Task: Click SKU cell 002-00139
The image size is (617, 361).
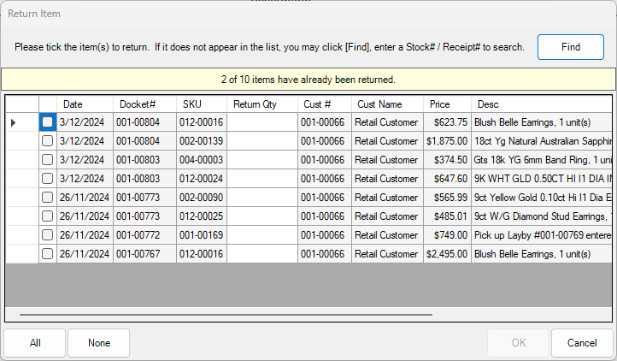Action: tap(202, 141)
